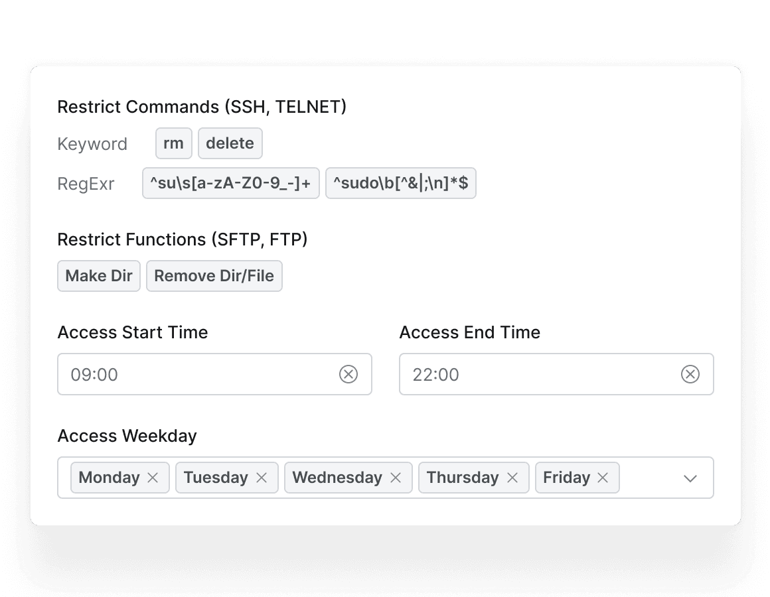Click the Access Start Time field
770x597 pixels.
click(x=199, y=375)
